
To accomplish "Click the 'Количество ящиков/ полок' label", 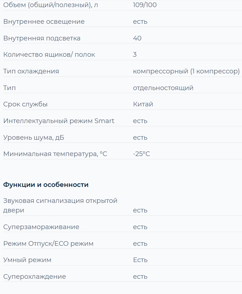I will [x=49, y=55].
